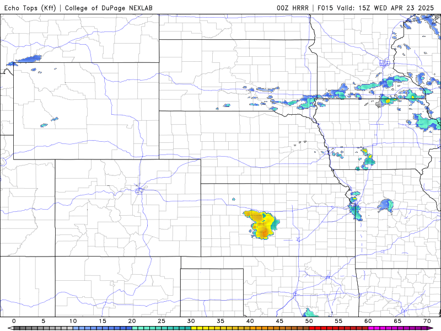
Task: Select the red segment of the color bar
Action: 338,328
